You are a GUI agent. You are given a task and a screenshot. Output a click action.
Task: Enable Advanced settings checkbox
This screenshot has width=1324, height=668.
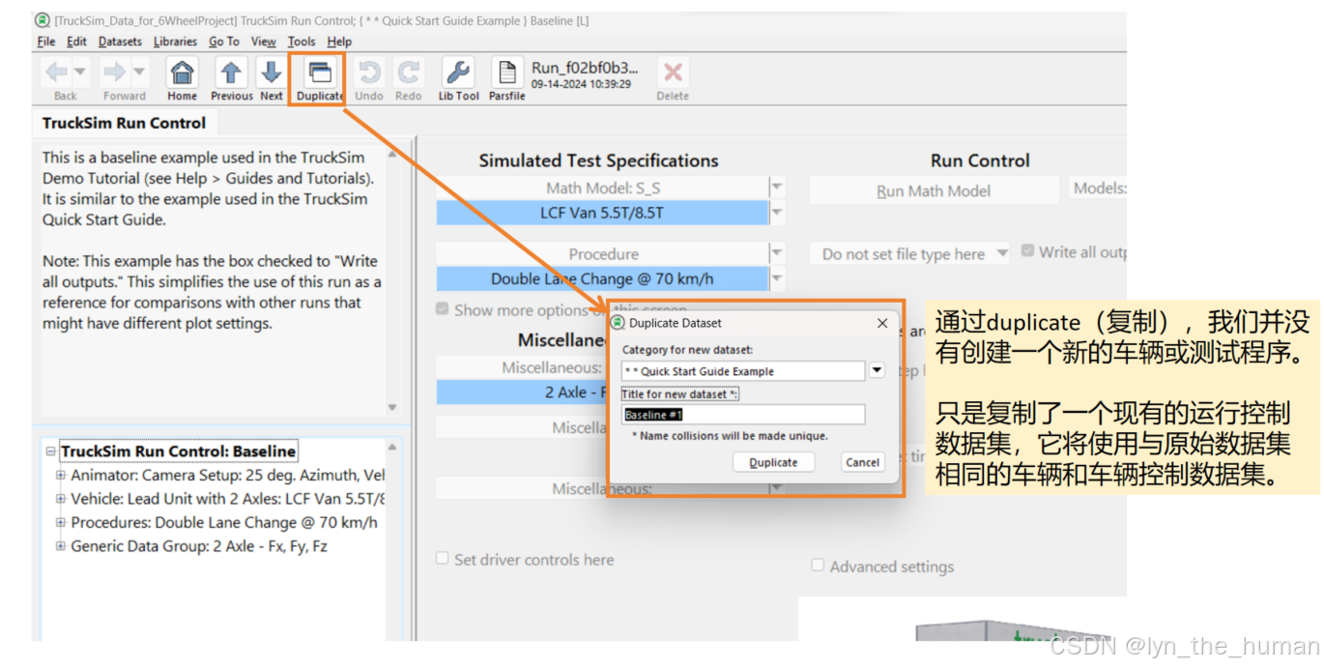point(818,566)
